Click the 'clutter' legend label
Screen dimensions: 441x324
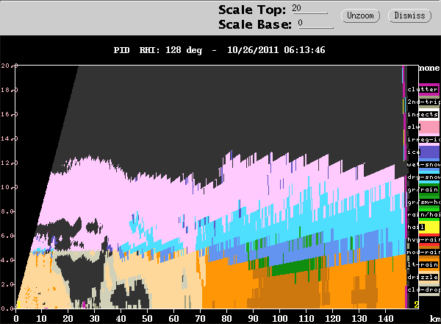pyautogui.click(x=423, y=89)
